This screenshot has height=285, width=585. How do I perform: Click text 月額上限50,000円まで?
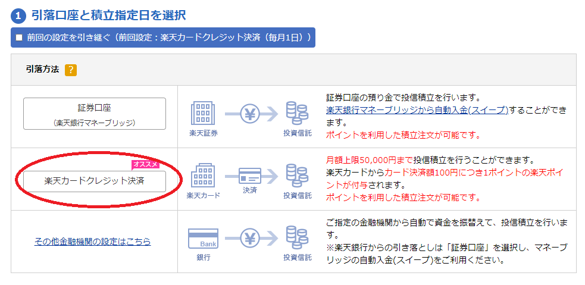[370, 161]
